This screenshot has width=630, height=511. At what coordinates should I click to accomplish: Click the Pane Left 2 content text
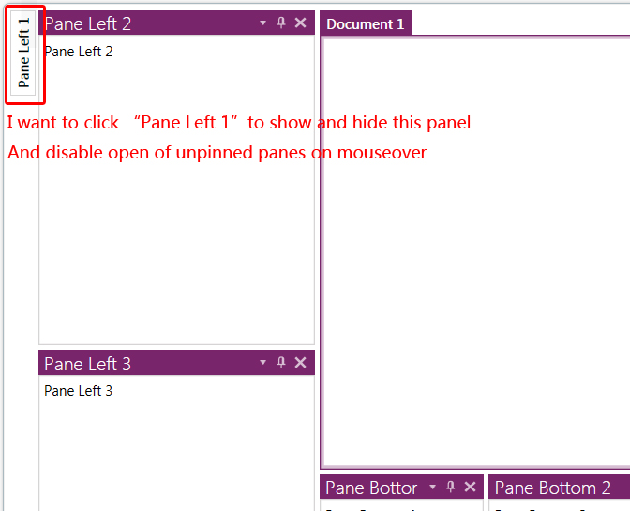click(79, 52)
